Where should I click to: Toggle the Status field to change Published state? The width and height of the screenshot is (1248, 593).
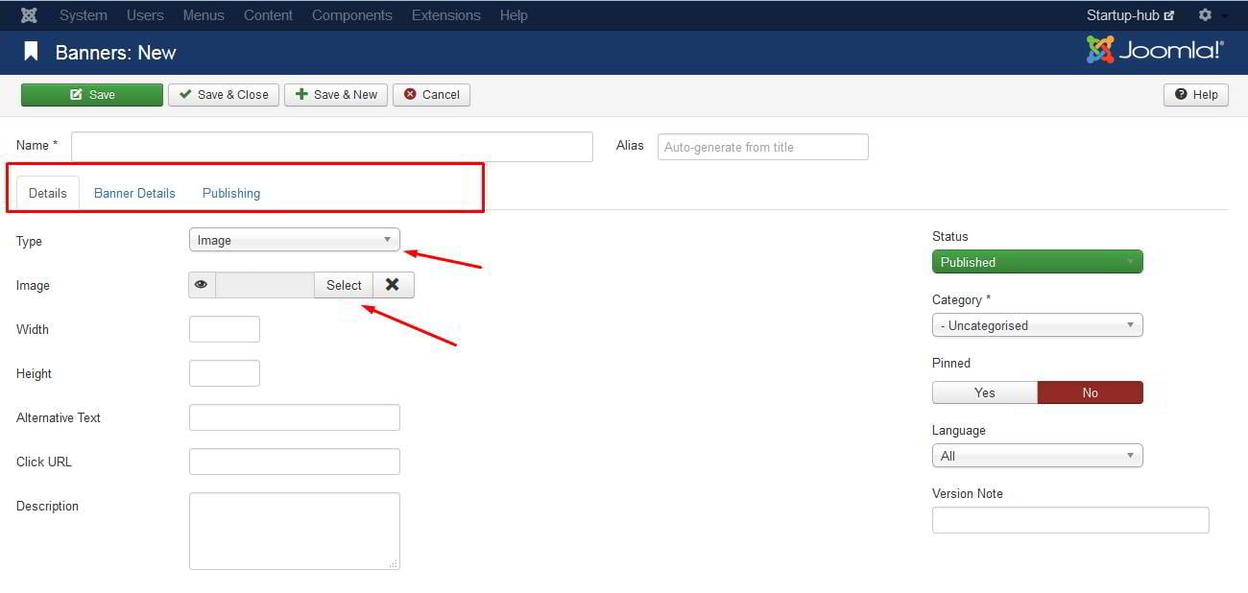pyautogui.click(x=1037, y=261)
